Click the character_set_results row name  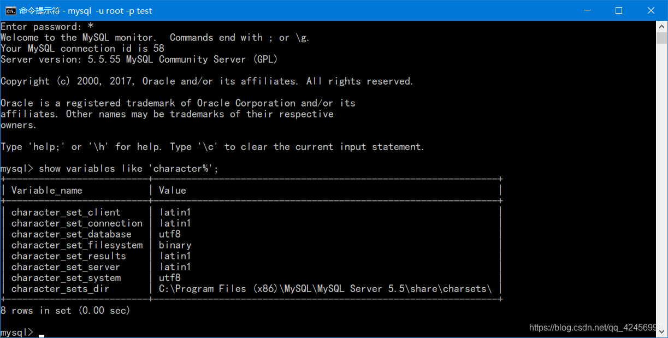(x=69, y=256)
